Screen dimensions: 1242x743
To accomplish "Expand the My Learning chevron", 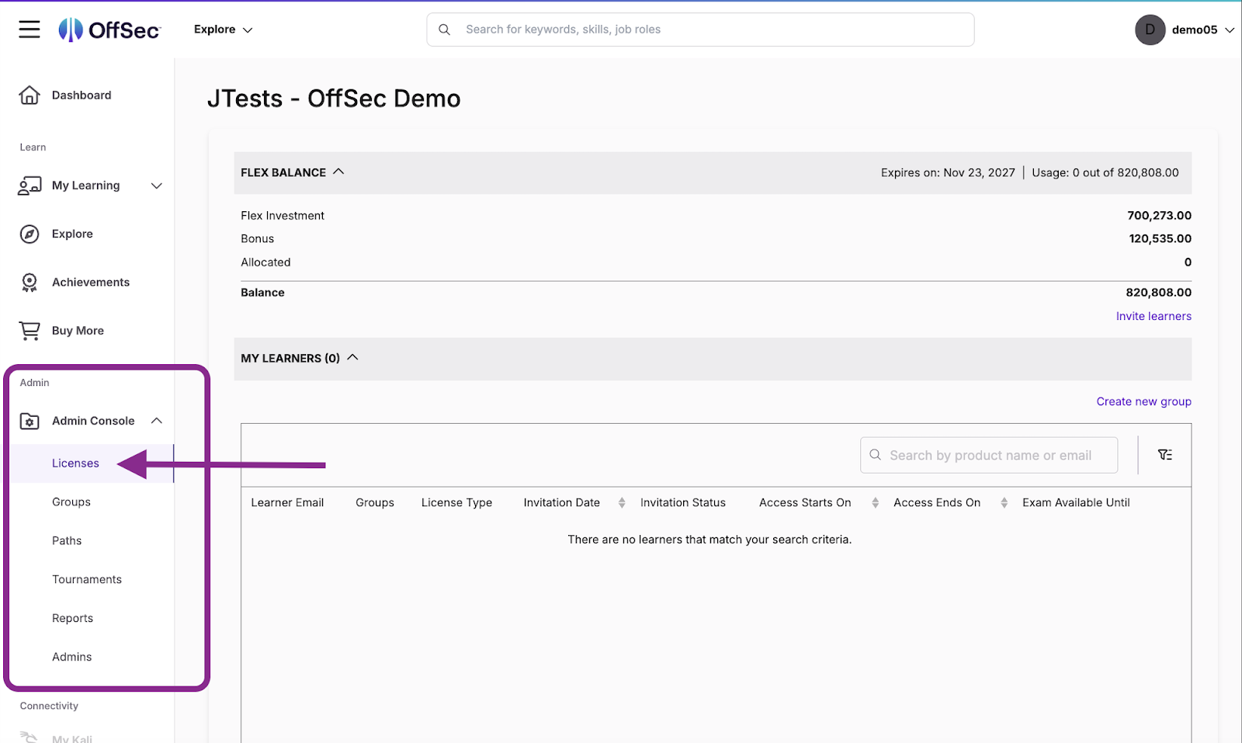I will pyautogui.click(x=157, y=186).
